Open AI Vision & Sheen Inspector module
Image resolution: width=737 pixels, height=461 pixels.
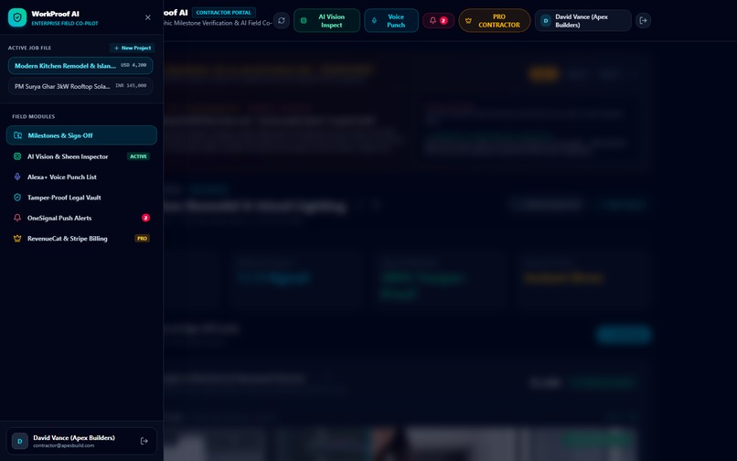81,156
